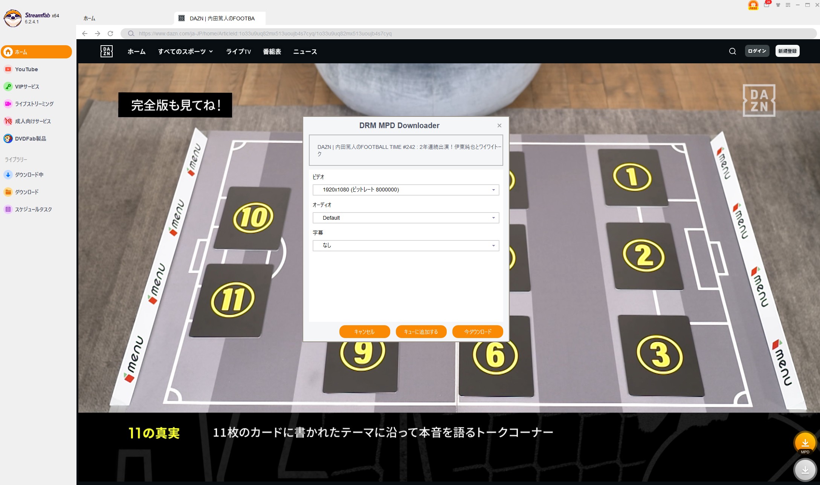
Task: Click the video title text box in dialog
Action: (x=406, y=150)
